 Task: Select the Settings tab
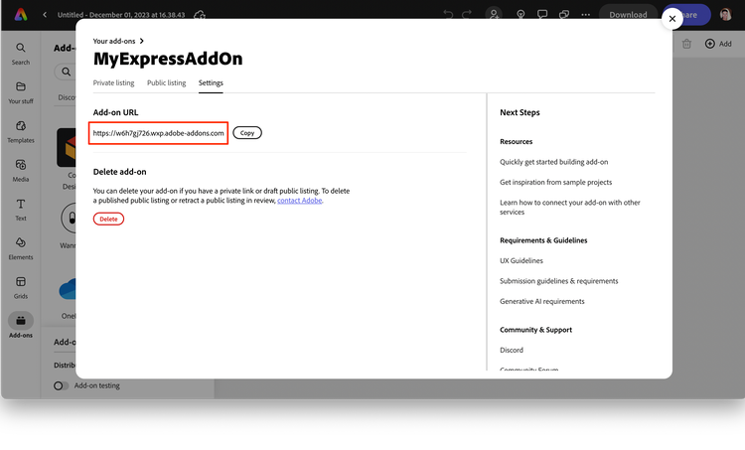(x=211, y=82)
